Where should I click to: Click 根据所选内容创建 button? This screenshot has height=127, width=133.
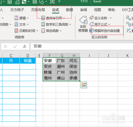pyautogui.click(x=105, y=31)
